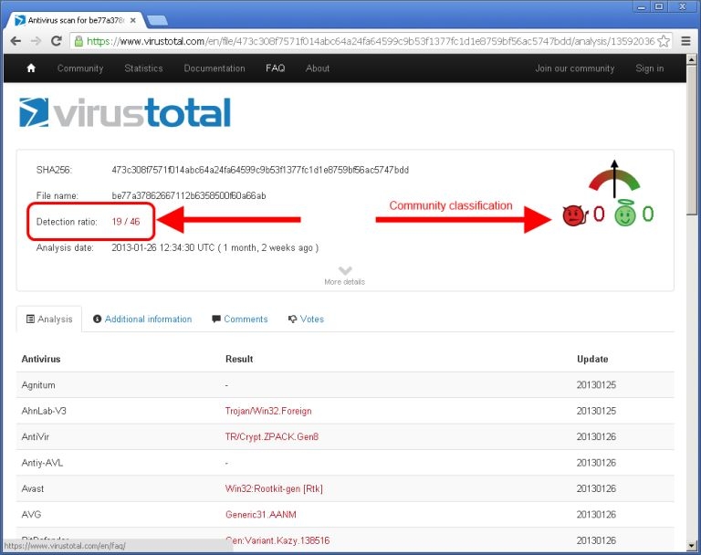This screenshot has width=701, height=555.
Task: Open the Community menu item
Action: (x=80, y=68)
